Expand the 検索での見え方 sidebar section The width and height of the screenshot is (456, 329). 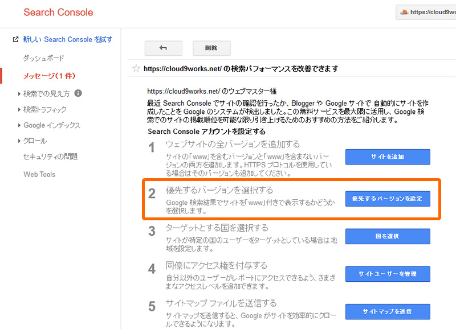pyautogui.click(x=46, y=93)
